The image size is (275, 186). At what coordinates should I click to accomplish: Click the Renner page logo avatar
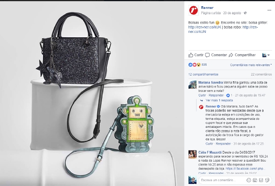coord(193,10)
